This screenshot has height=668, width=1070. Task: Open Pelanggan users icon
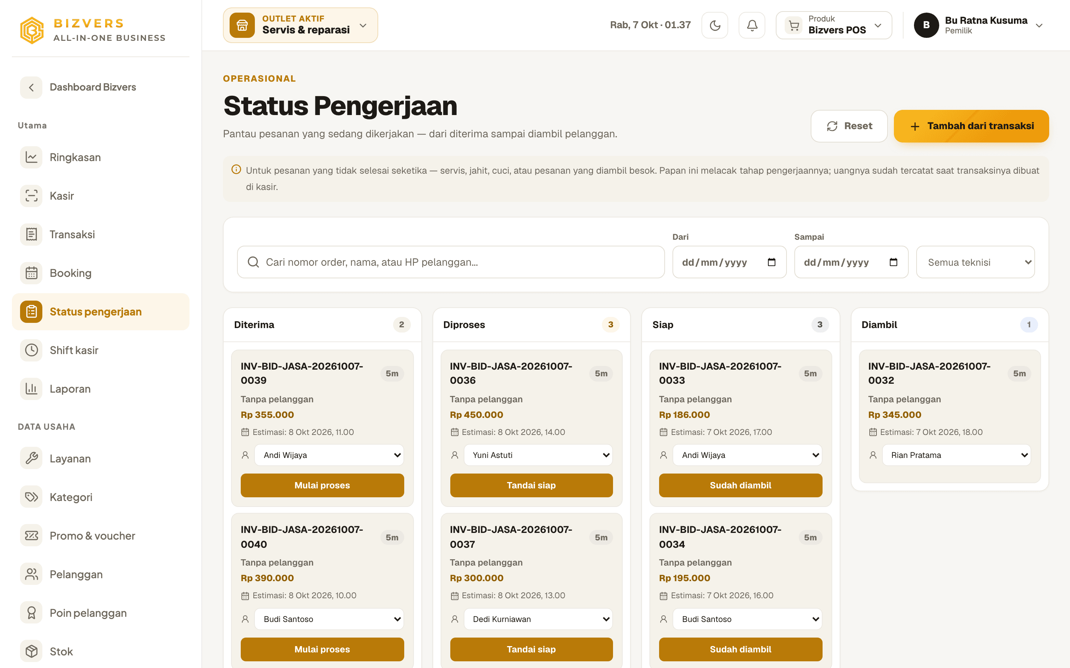click(x=31, y=574)
